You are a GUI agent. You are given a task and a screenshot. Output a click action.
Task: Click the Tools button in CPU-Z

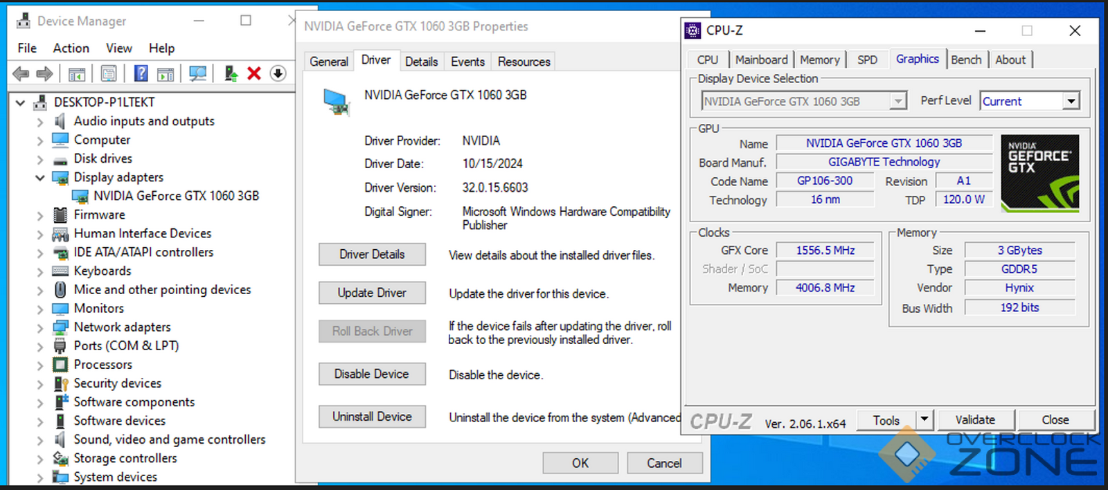coord(886,419)
